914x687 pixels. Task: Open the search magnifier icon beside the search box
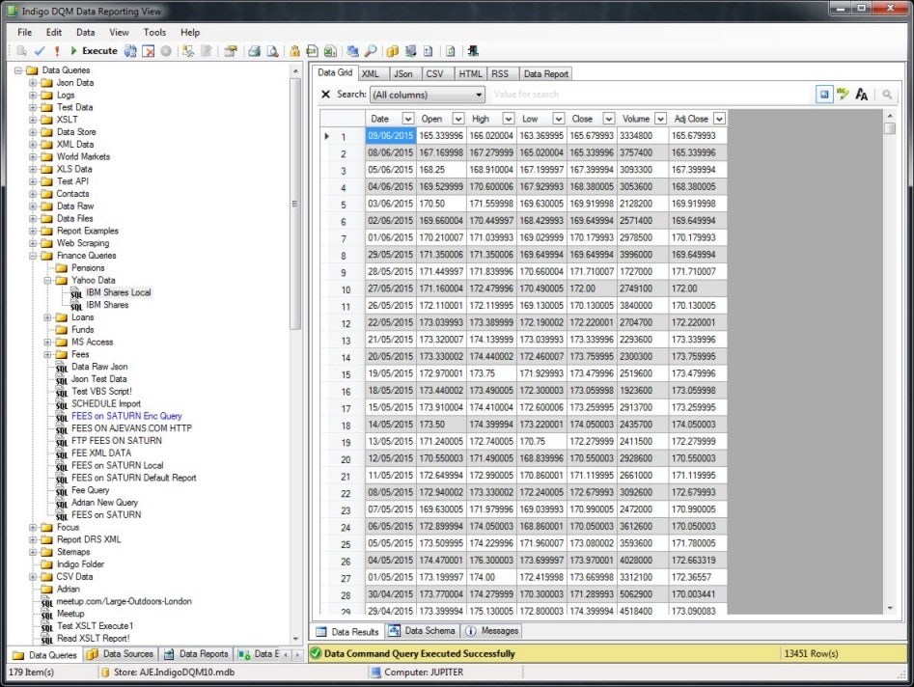click(888, 96)
